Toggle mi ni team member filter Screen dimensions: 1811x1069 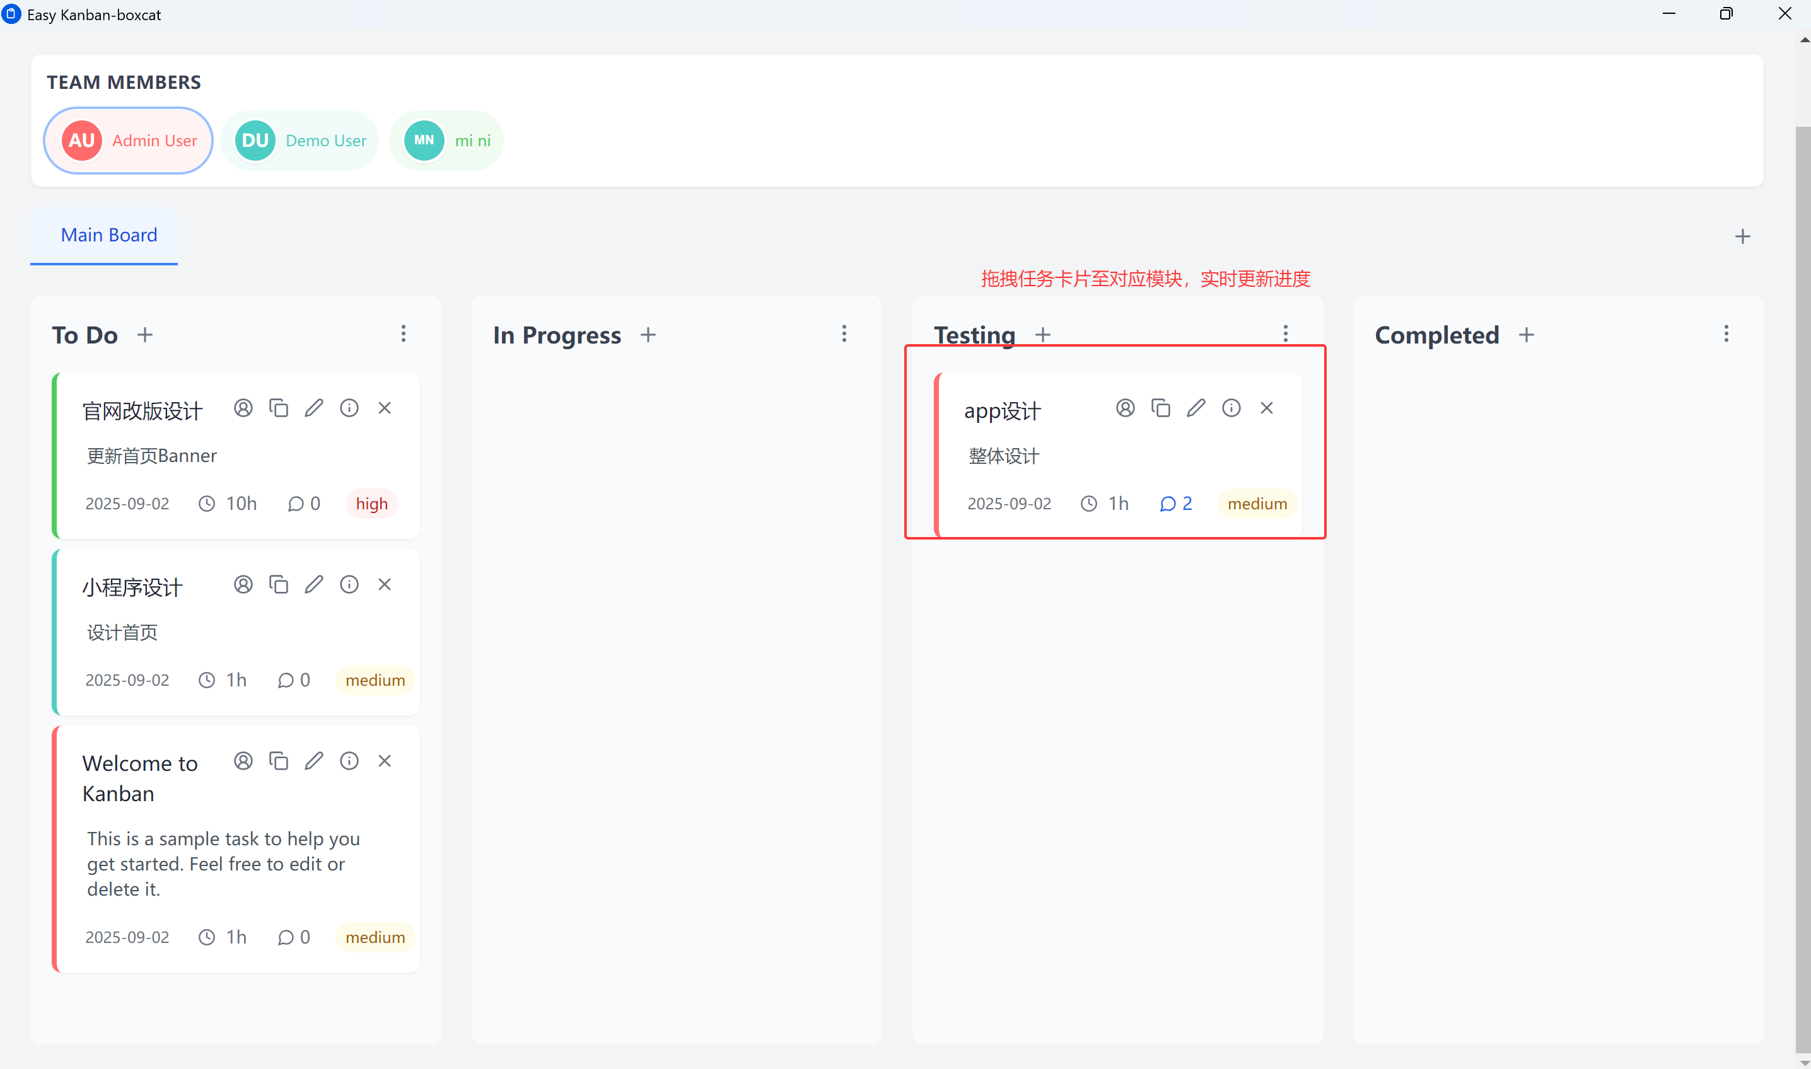[447, 141]
